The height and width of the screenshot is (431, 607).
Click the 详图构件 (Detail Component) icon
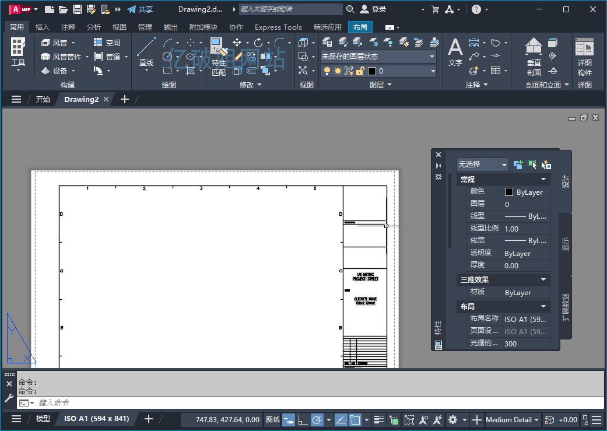(x=584, y=56)
